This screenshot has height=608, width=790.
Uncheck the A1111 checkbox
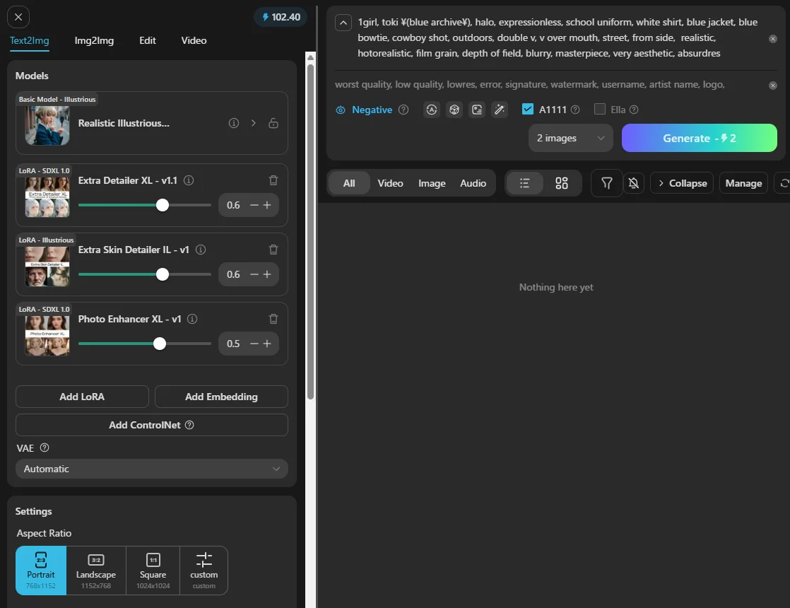click(528, 110)
